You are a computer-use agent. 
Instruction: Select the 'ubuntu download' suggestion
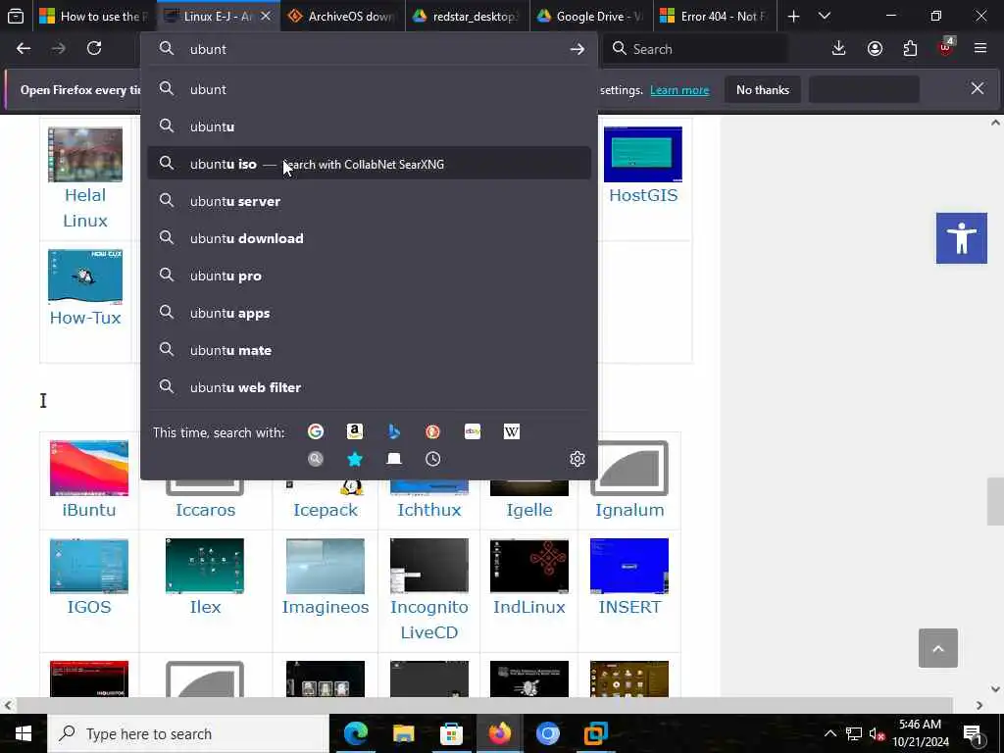point(369,238)
